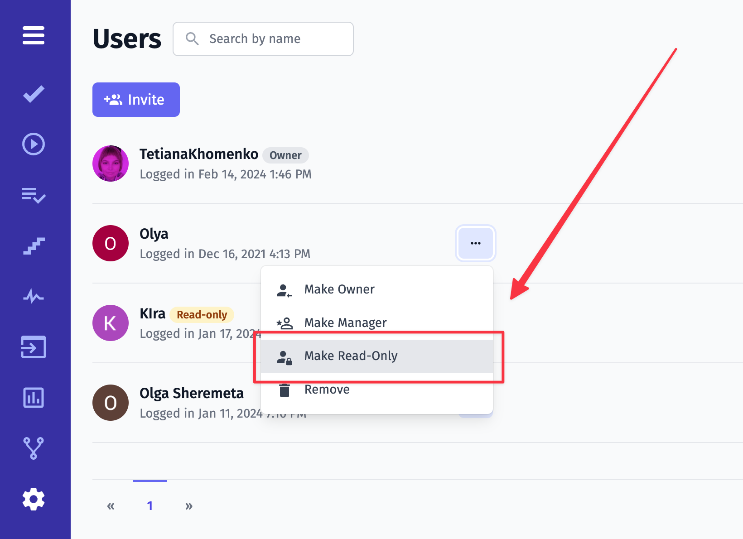Select Remove from the user menu
The height and width of the screenshot is (539, 743).
point(377,390)
